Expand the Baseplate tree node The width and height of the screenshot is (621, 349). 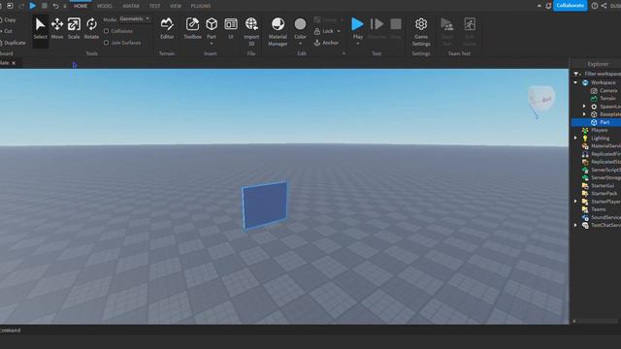pyautogui.click(x=584, y=114)
